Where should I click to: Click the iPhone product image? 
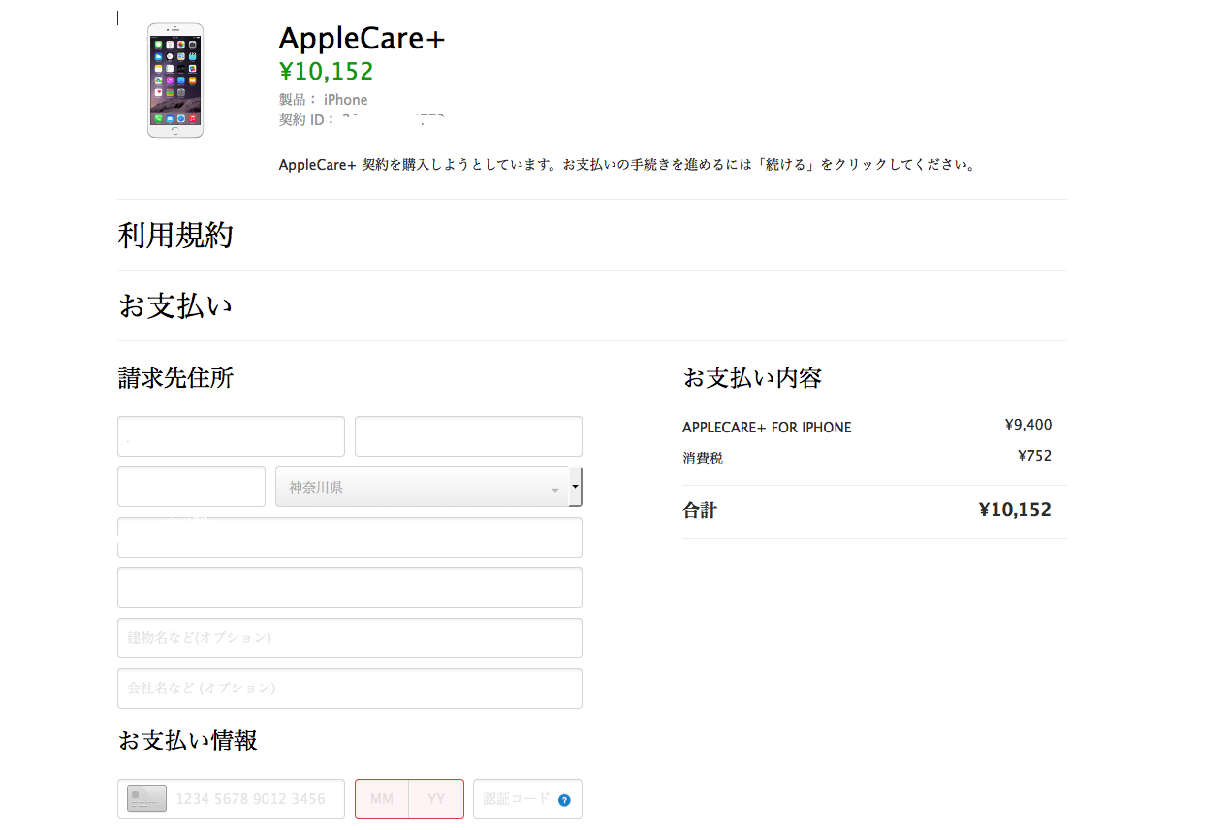pyautogui.click(x=175, y=80)
